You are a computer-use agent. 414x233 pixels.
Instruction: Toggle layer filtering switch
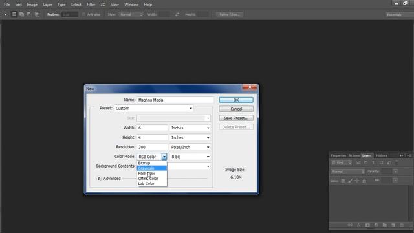point(397,162)
